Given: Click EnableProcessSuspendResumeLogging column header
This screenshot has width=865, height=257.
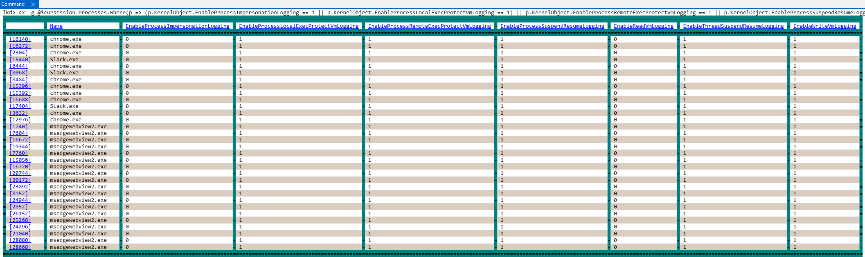Looking at the screenshot, I should point(552,26).
